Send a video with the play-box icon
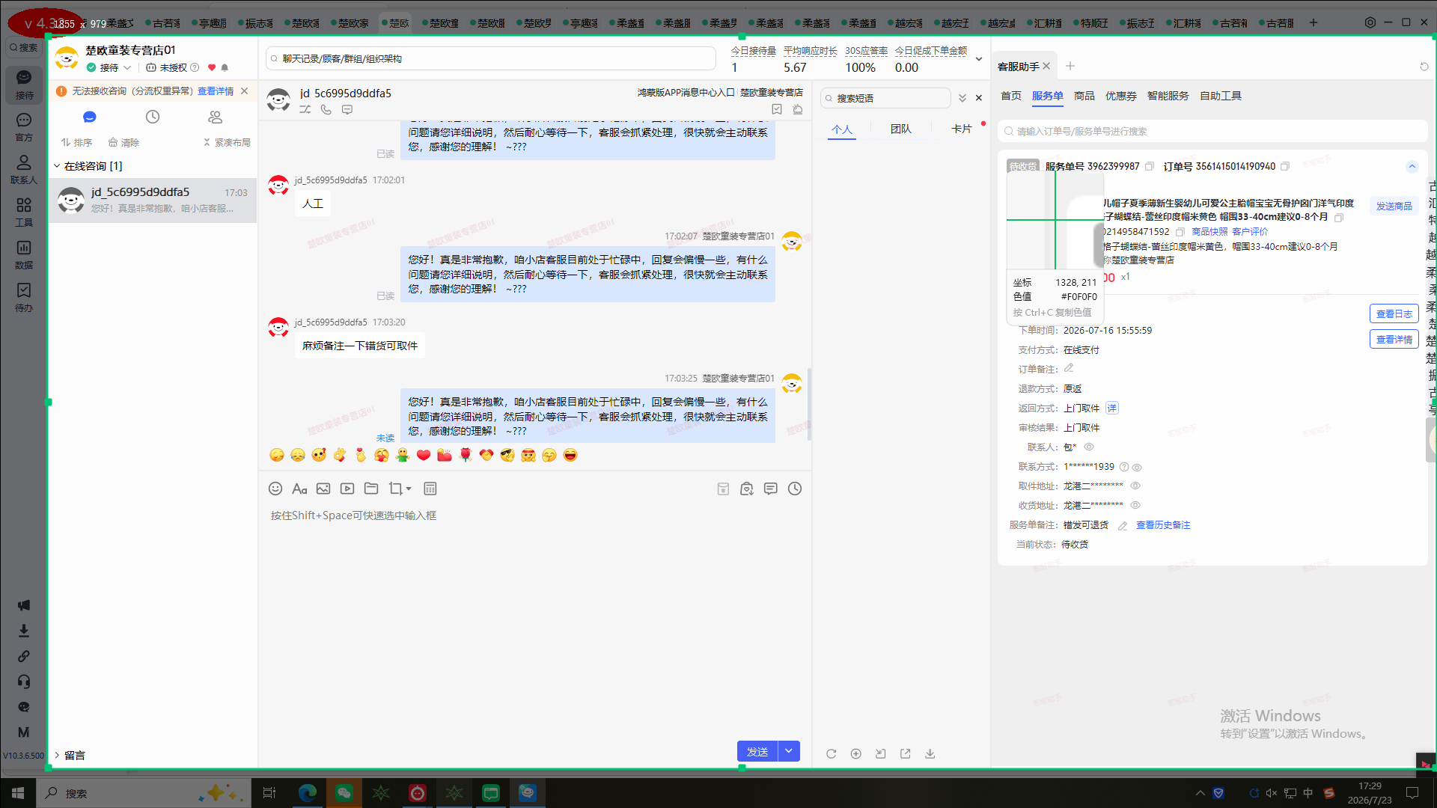Screen dimensions: 1437x808 [x=347, y=489]
